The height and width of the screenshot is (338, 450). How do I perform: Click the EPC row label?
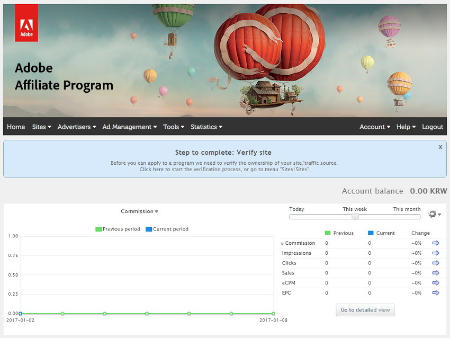click(286, 292)
